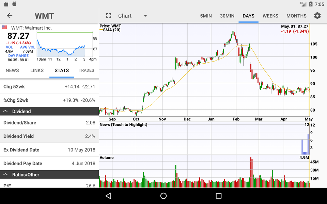Enable MONTHS chart interval

tap(296, 16)
